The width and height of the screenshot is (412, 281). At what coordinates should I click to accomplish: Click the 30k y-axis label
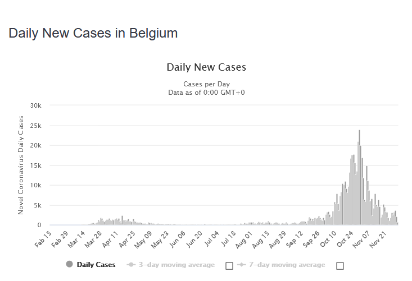click(37, 105)
